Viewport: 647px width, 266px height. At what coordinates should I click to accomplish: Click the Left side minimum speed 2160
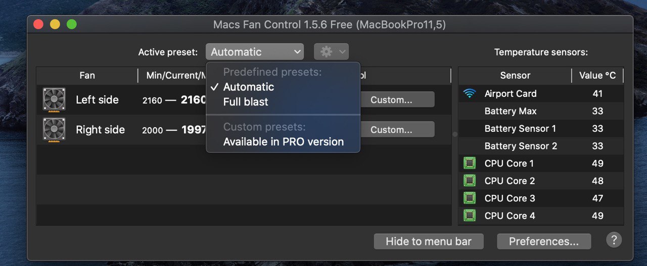(152, 100)
